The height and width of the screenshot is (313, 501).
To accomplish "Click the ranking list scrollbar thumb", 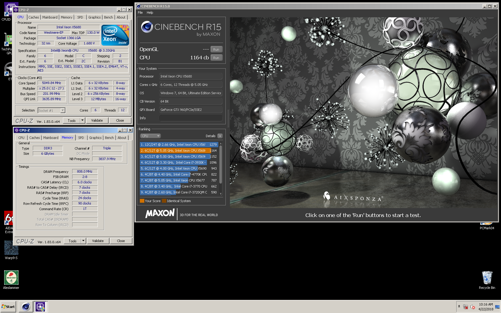I will coord(221,165).
